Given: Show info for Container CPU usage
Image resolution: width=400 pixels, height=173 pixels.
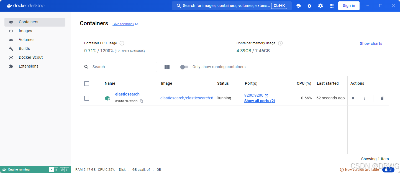Looking at the screenshot, I should pyautogui.click(x=122, y=43).
